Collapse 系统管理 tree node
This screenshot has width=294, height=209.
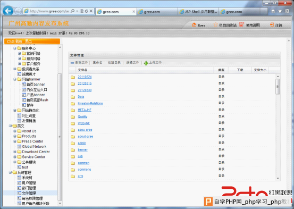(10, 172)
